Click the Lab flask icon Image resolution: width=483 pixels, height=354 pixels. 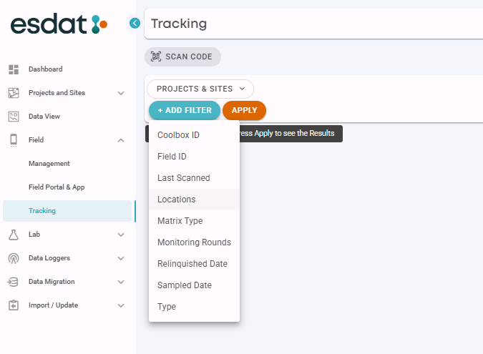13,235
